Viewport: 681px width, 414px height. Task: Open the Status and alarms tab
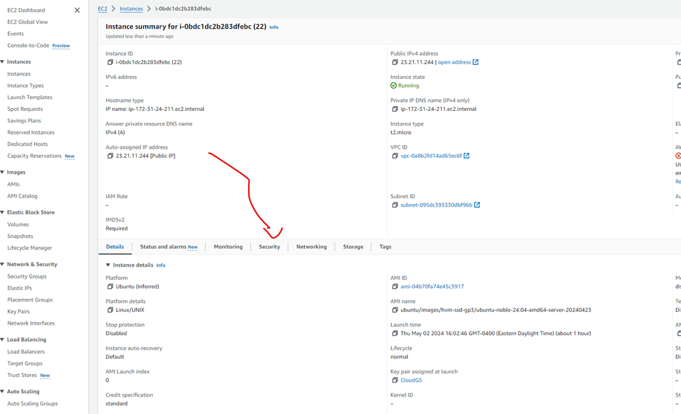pos(168,246)
